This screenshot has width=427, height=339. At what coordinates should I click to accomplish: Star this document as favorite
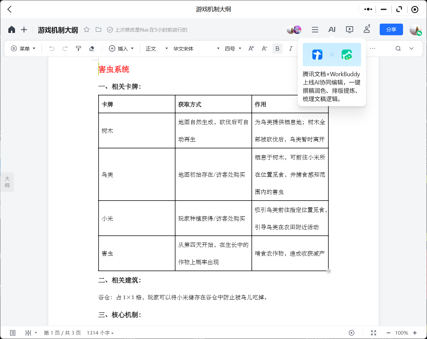[87, 30]
